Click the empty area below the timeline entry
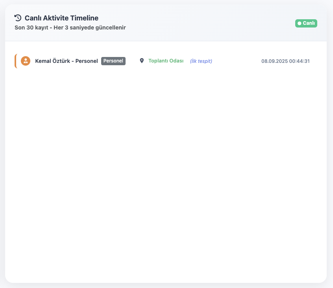This screenshot has width=333, height=288. pos(166,169)
